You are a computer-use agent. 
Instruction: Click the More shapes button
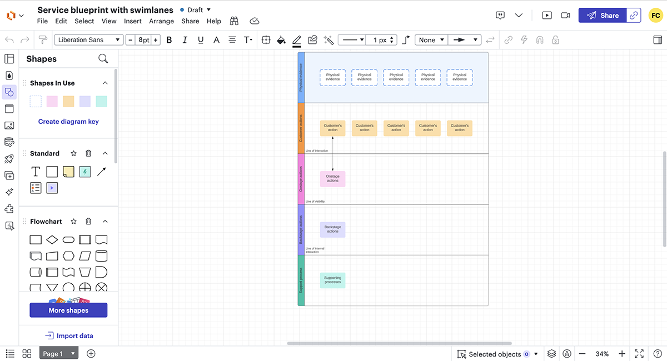(68, 310)
